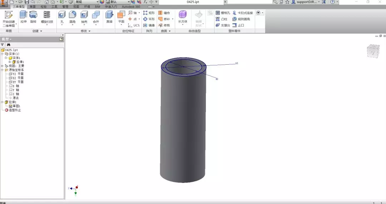The image size is (386, 204).
Task: Select the Revolve (旋转) tool
Action: 33,17
